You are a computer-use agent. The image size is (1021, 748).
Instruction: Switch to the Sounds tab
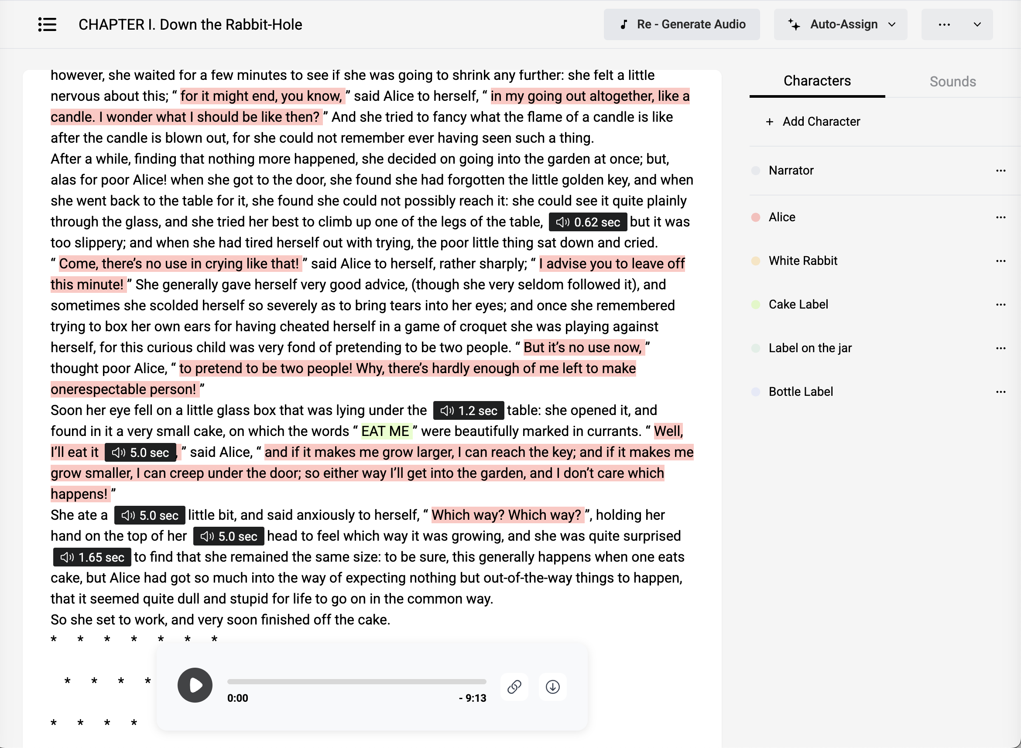(x=952, y=82)
